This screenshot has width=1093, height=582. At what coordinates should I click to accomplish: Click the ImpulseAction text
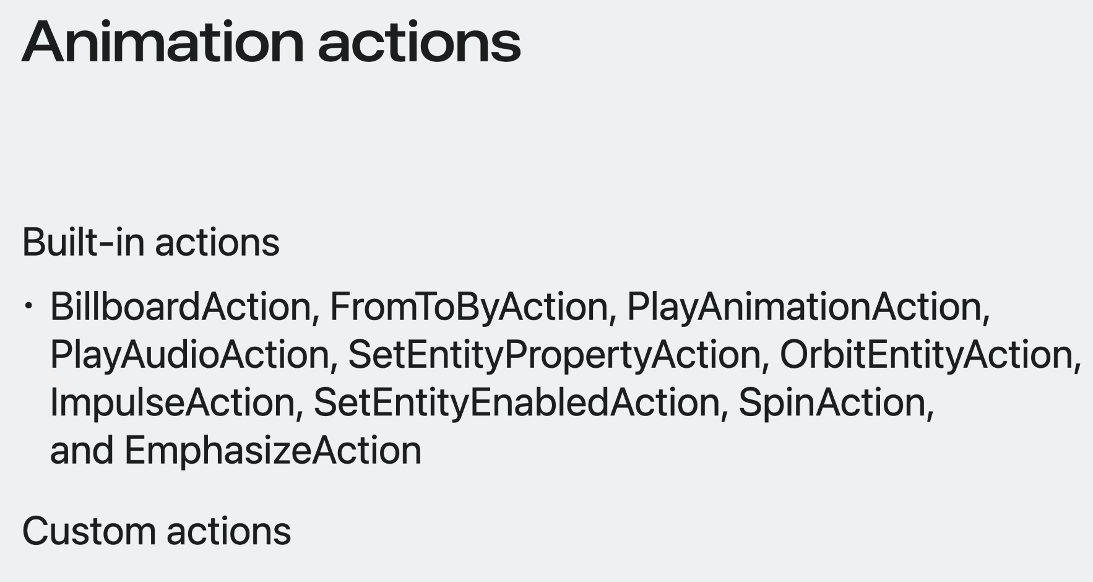172,402
